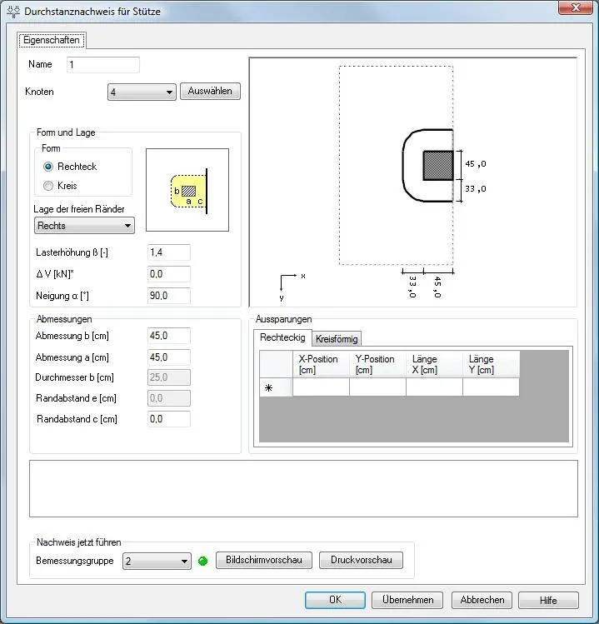Click the Abmessung b [cm] field
This screenshot has height=624, width=599.
click(169, 336)
